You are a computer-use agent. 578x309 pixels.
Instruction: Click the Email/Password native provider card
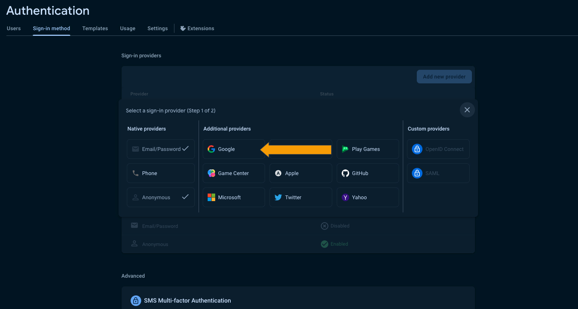pyautogui.click(x=161, y=149)
